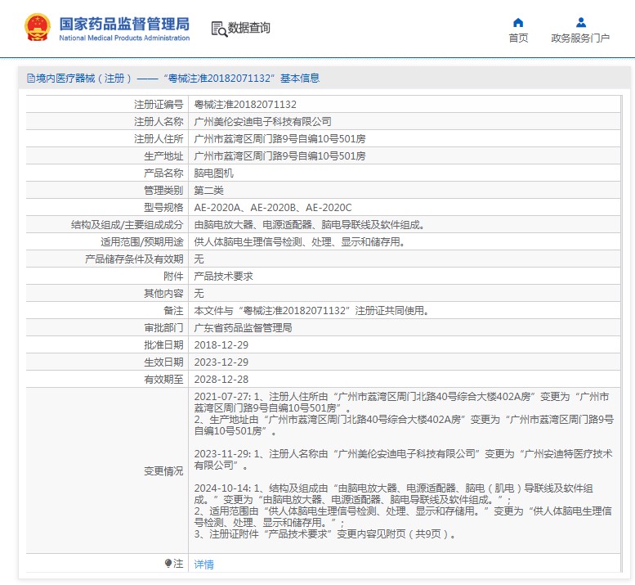
Task: Open the 数据查询 menu
Action: (248, 28)
